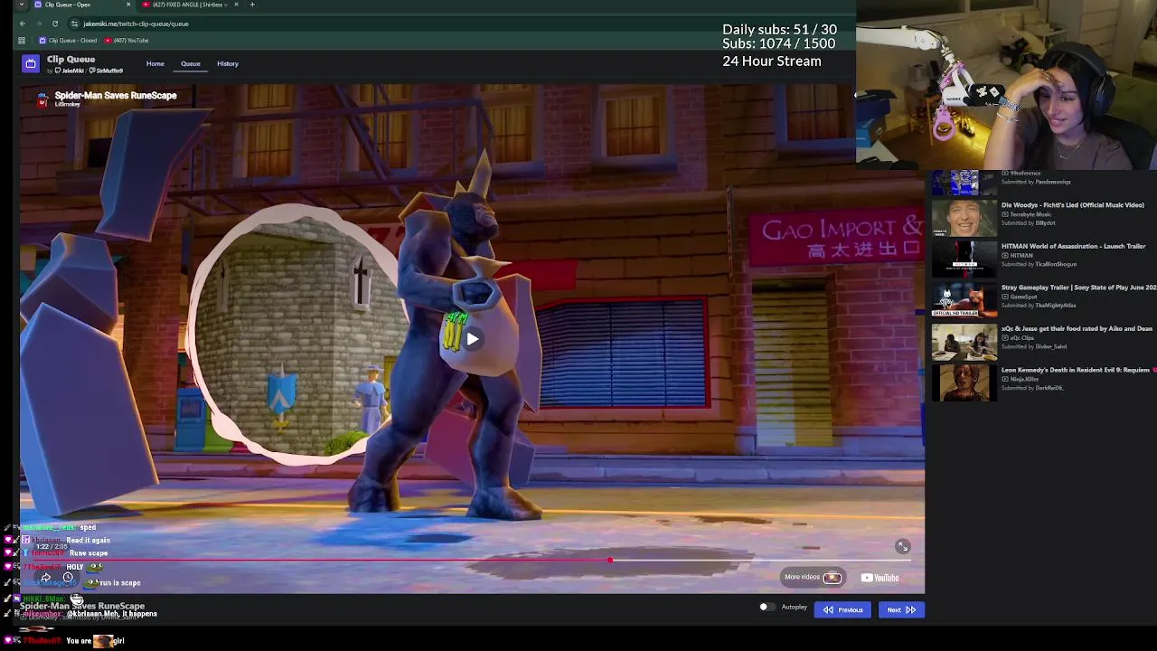Click the Terrabyte Music channel name
Image resolution: width=1157 pixels, height=651 pixels.
click(x=1030, y=214)
